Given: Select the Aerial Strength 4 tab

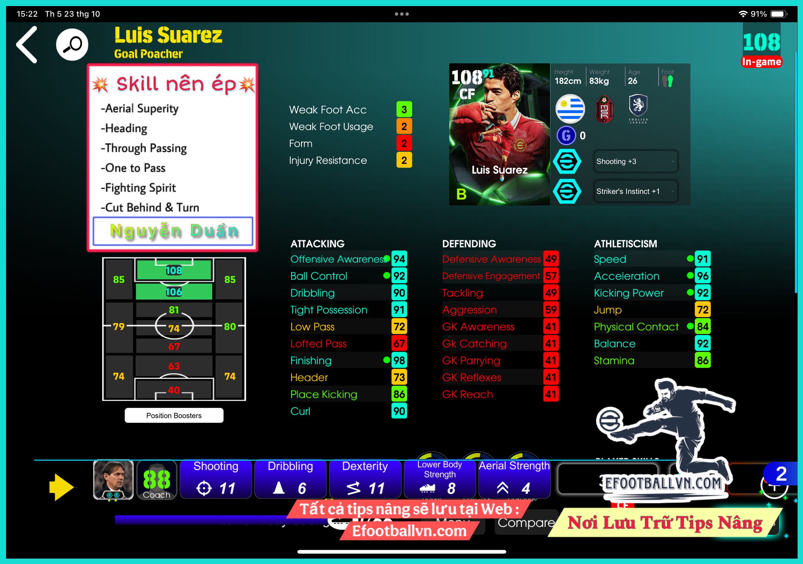Looking at the screenshot, I should pos(514,479).
